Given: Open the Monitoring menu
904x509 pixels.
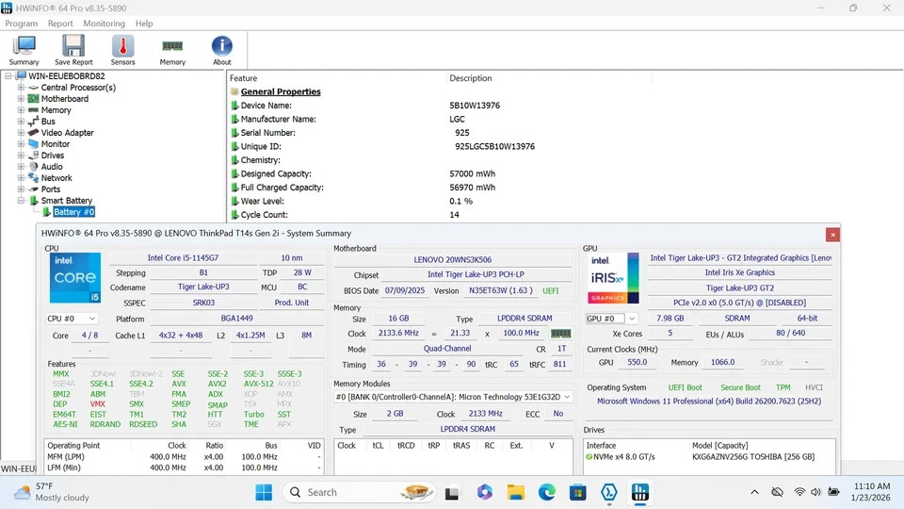Looking at the screenshot, I should coord(104,23).
